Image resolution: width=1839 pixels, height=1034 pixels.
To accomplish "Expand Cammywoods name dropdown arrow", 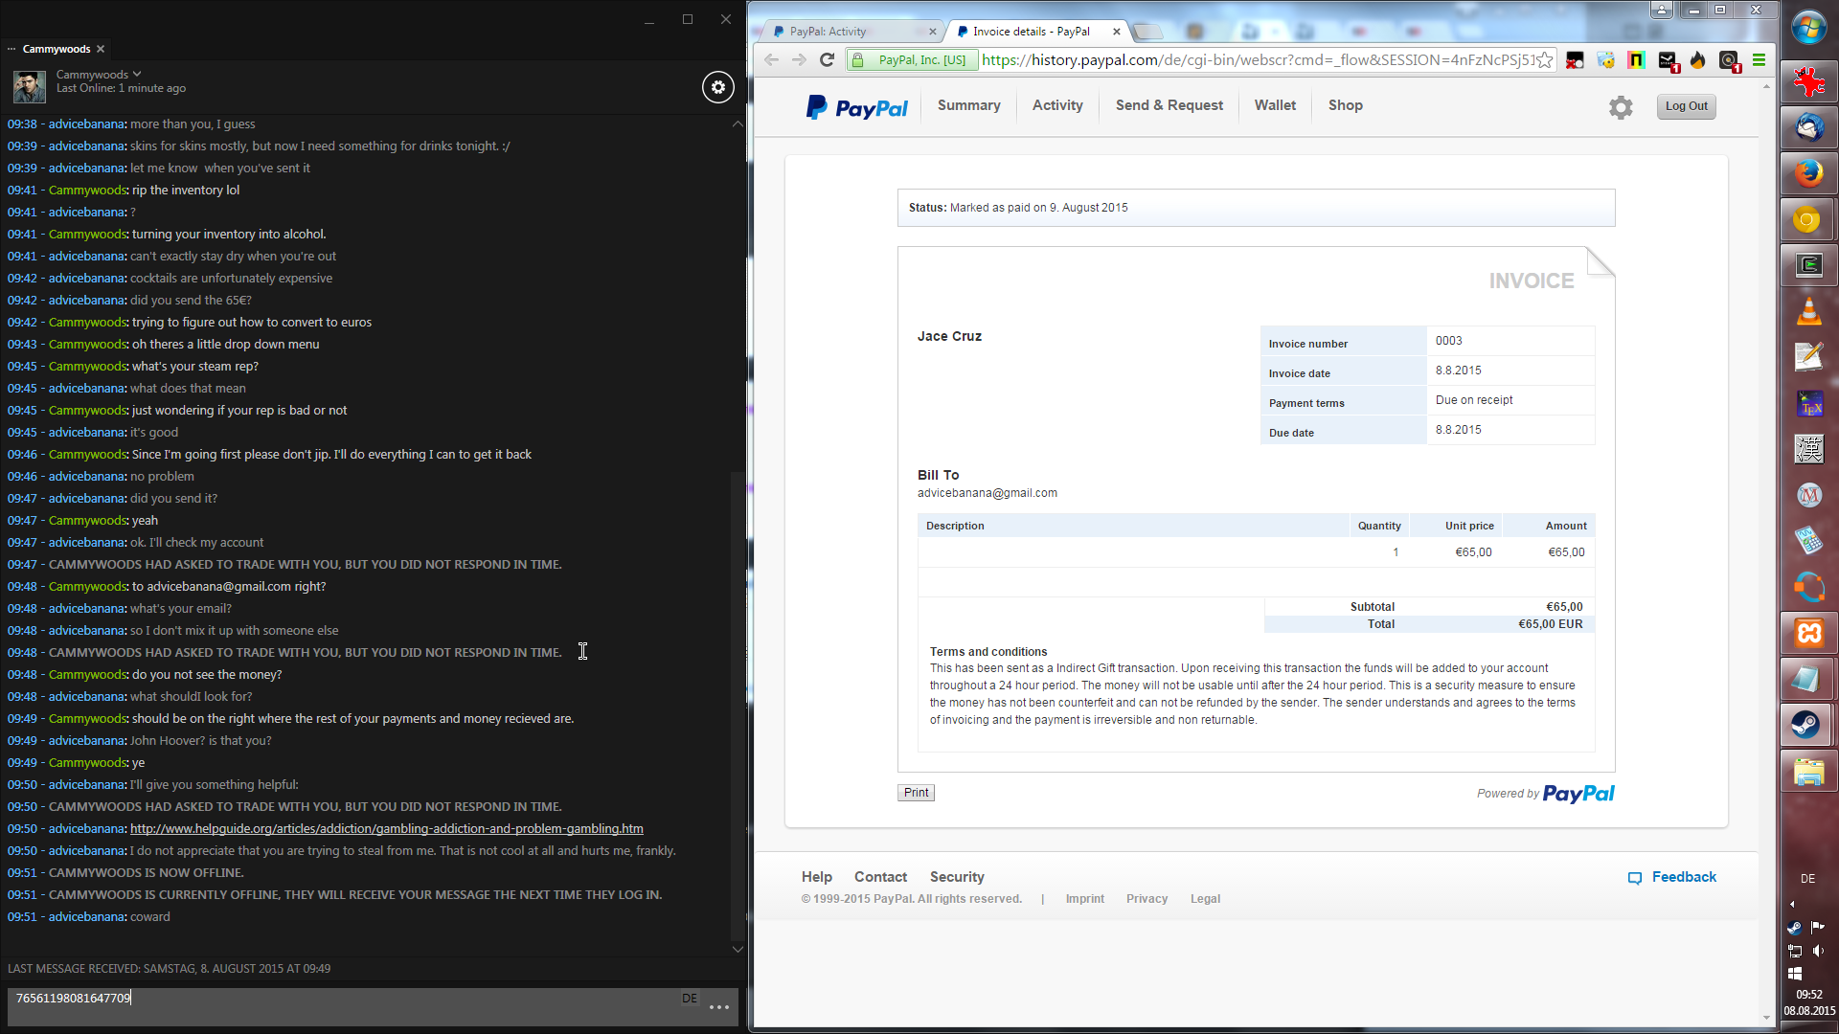I will (x=138, y=74).
